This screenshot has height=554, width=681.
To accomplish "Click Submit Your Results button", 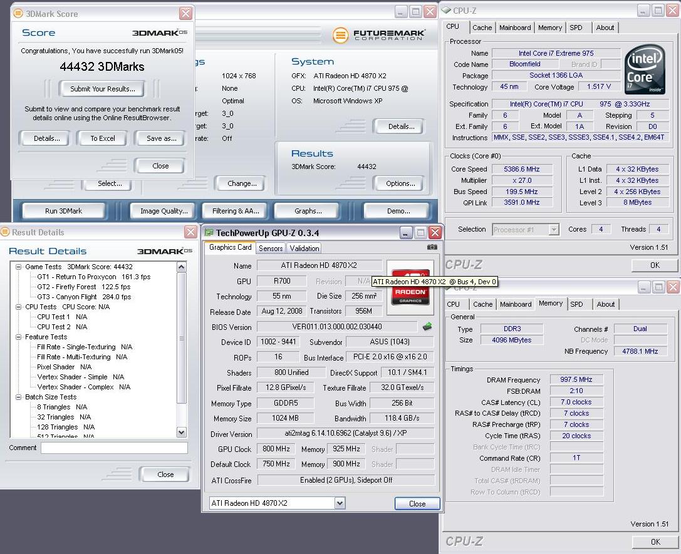I will pos(103,89).
